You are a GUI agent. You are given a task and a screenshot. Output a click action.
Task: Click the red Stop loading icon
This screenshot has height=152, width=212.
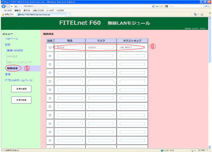161,6
